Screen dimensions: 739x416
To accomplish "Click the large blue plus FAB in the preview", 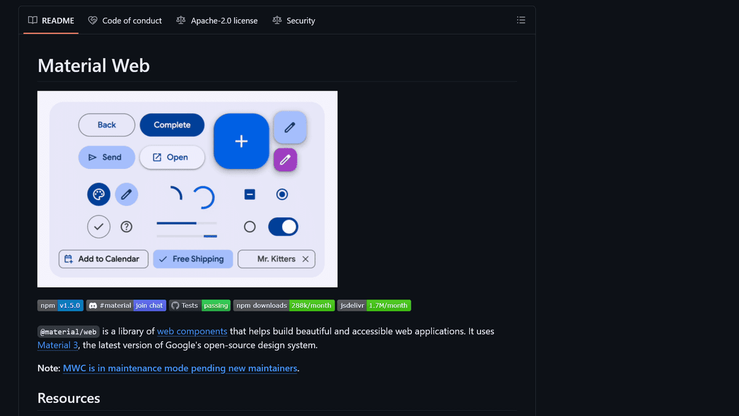I will (x=241, y=141).
